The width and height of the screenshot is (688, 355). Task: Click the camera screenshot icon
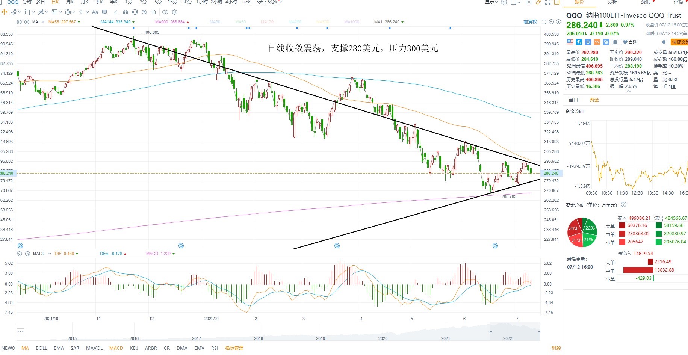(529, 2)
